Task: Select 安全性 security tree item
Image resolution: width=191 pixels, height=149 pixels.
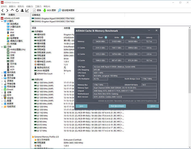Action: point(10,98)
